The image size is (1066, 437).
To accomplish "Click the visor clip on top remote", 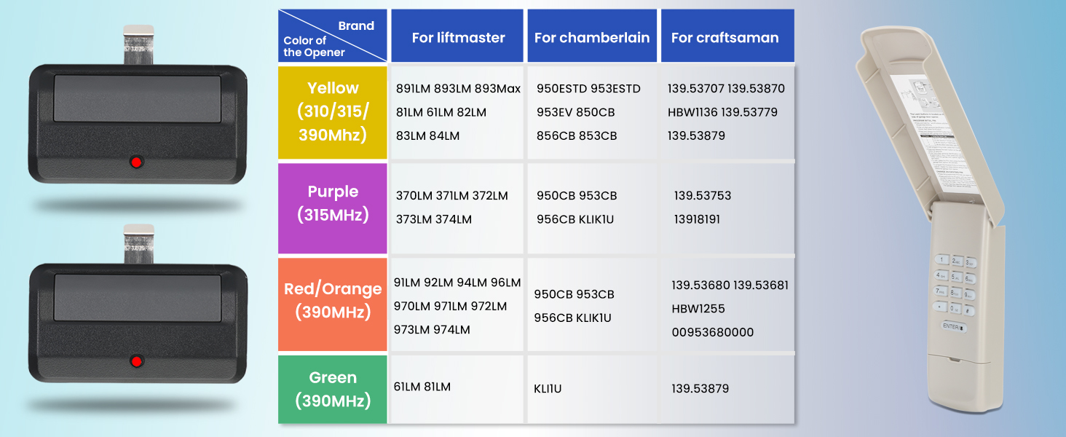I will (x=138, y=45).
